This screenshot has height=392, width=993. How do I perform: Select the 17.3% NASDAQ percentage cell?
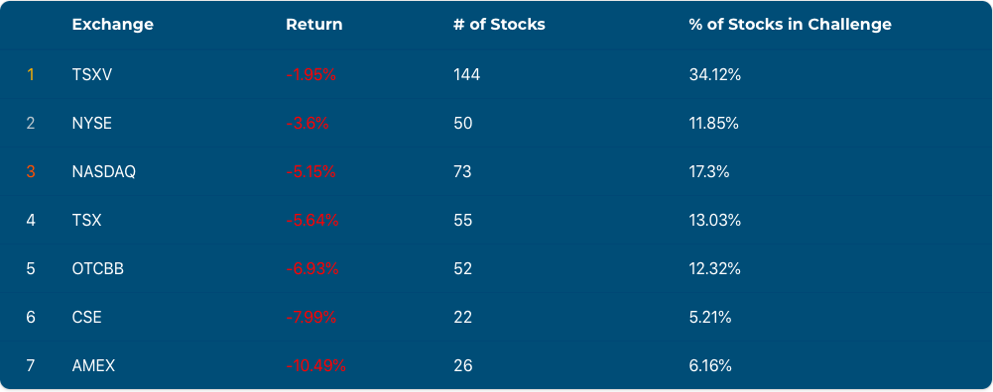[708, 171]
